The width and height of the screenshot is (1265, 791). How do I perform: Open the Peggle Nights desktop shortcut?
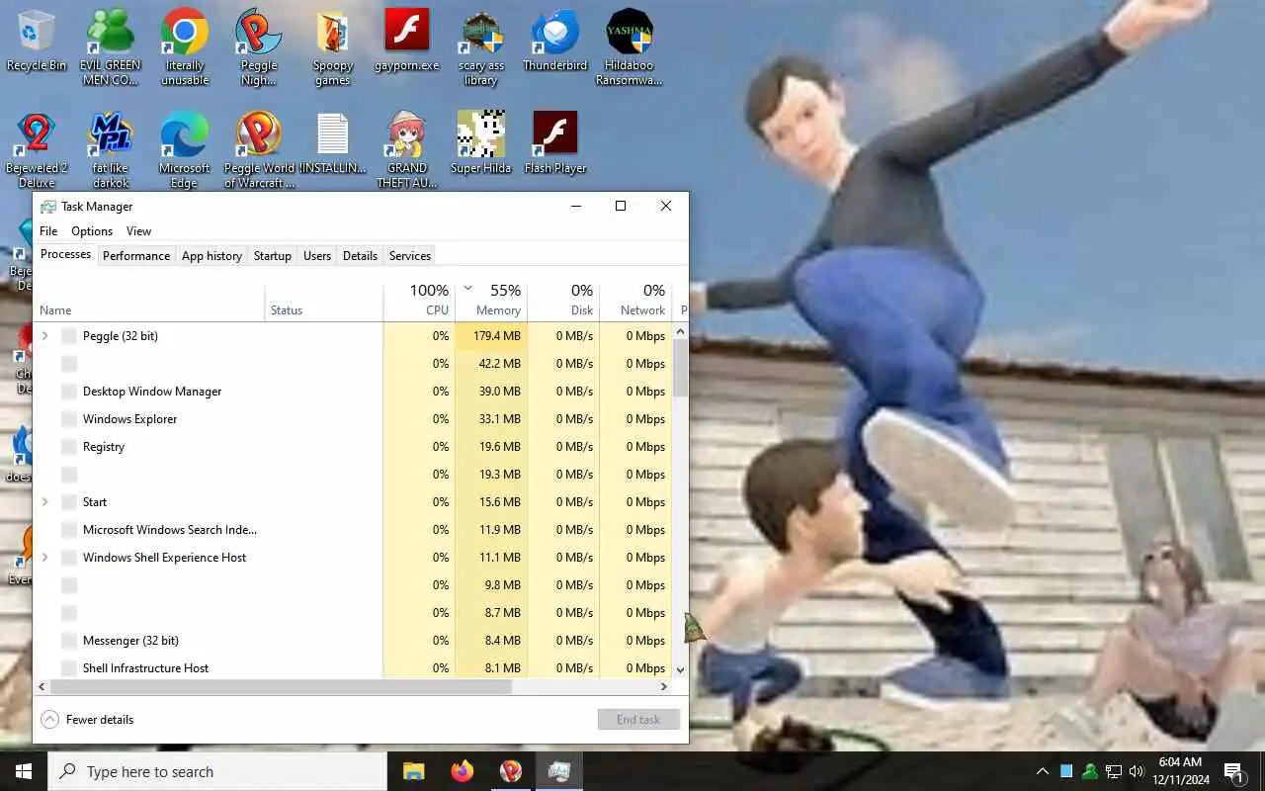pos(259,46)
